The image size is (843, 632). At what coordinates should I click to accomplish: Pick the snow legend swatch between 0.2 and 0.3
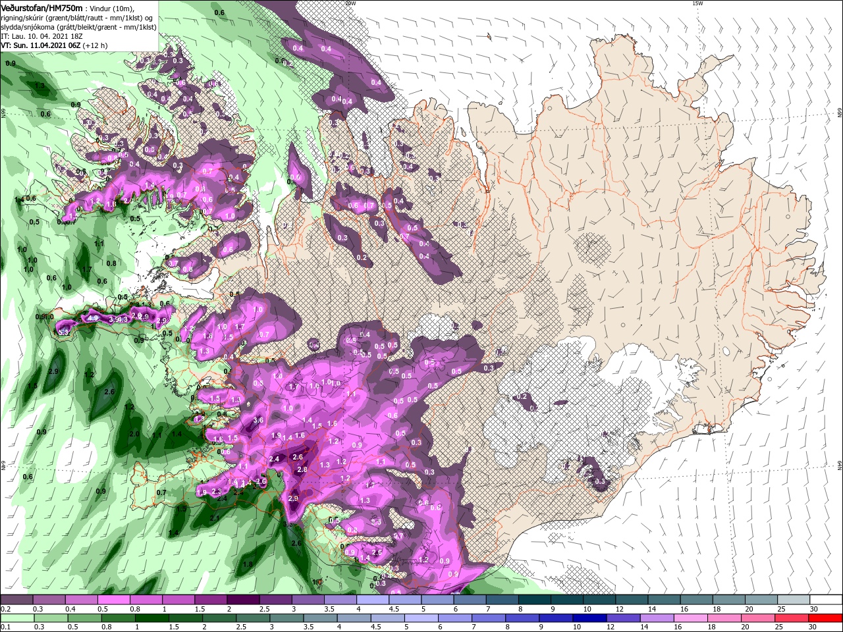pos(16,600)
